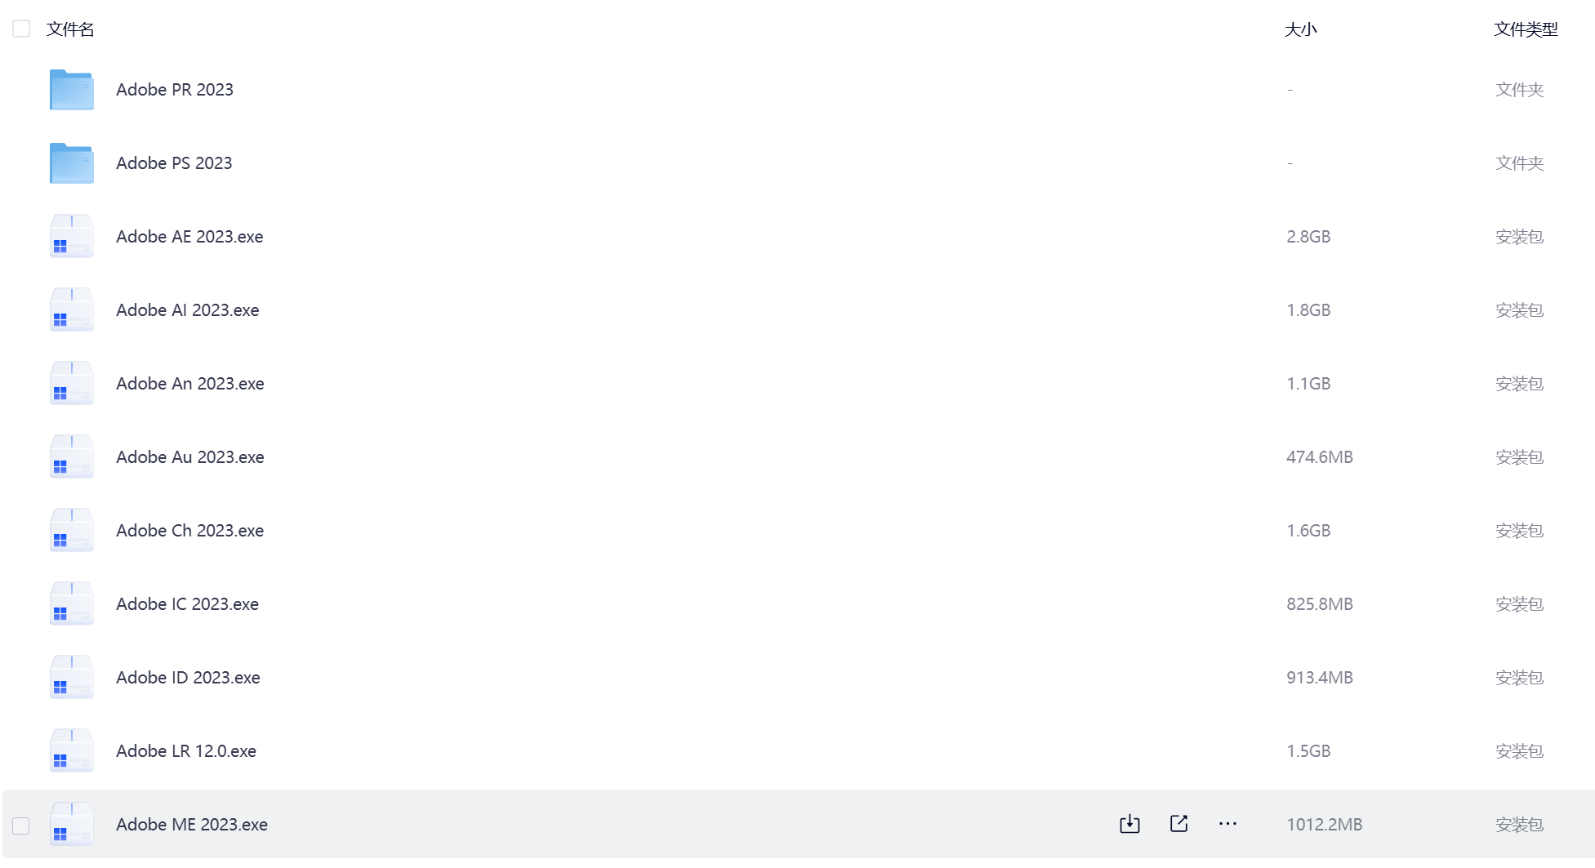Click the download icon for Adobe ME 2023.exe
Image resolution: width=1595 pixels, height=868 pixels.
1129,824
